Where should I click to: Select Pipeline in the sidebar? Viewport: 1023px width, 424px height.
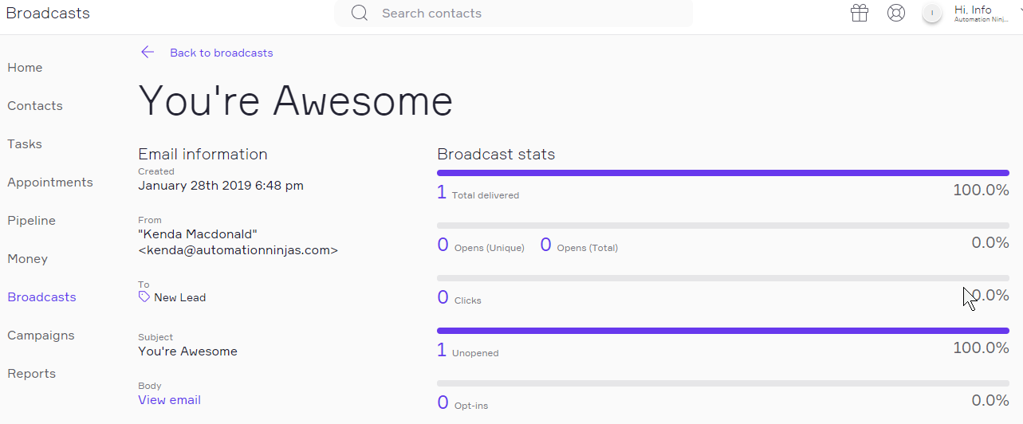click(x=31, y=221)
